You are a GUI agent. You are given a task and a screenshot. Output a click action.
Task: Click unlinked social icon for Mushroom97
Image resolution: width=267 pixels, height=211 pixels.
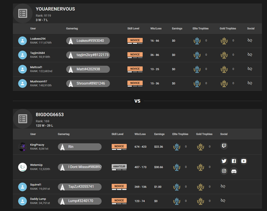(x=250, y=83)
